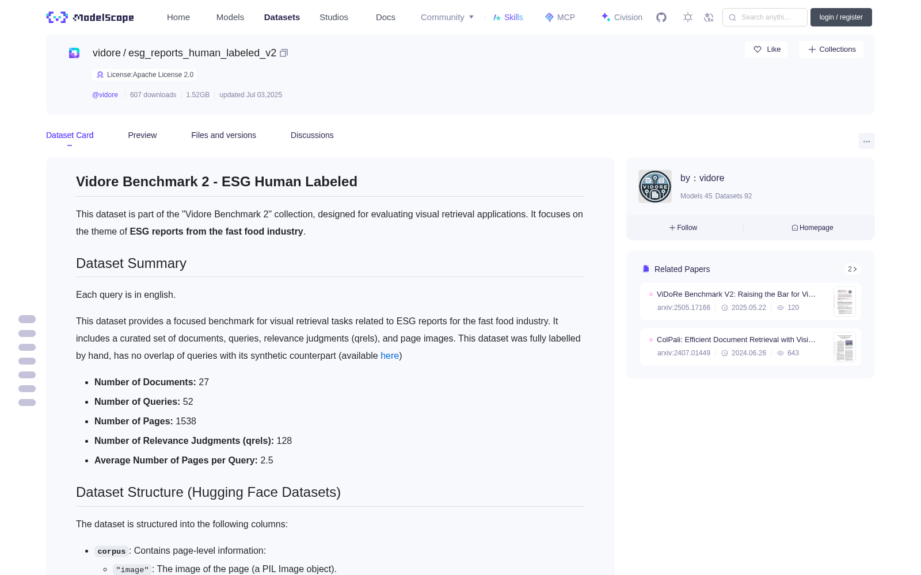Click the 'Datasets 92' count text
This screenshot has height=575, width=921.
click(733, 196)
